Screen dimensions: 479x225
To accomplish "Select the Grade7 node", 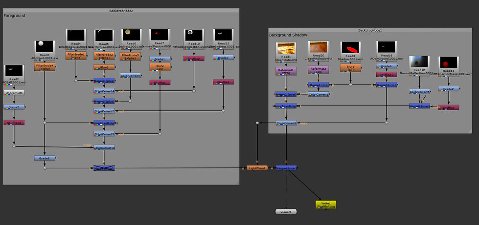I will tap(14, 107).
